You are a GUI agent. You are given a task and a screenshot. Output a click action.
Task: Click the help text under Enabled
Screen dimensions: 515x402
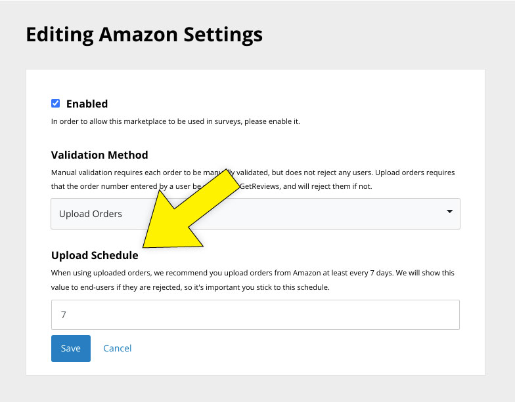[x=175, y=121]
